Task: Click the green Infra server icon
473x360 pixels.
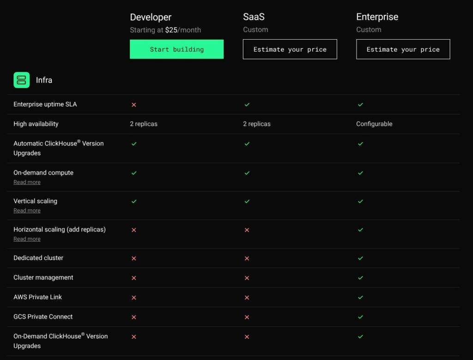Action: tap(21, 80)
